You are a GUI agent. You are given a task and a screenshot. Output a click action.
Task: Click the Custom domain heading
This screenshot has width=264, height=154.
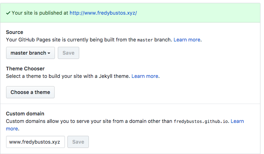point(25,114)
